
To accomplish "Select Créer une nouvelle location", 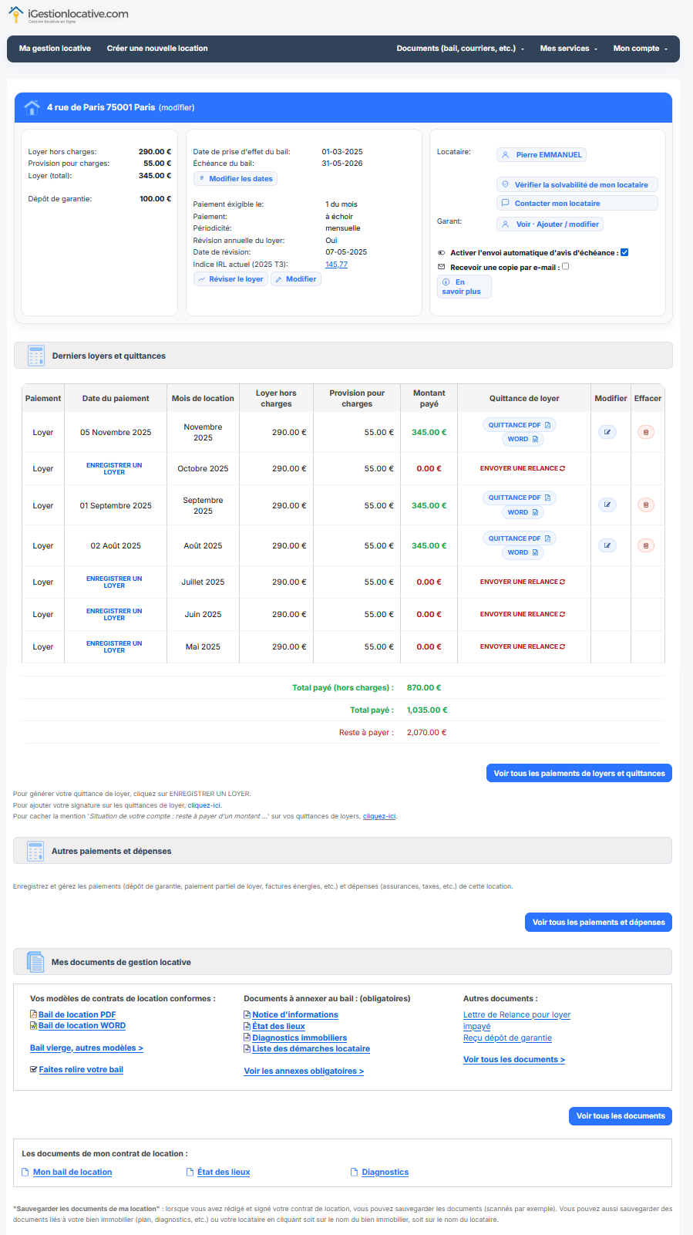I will point(157,49).
